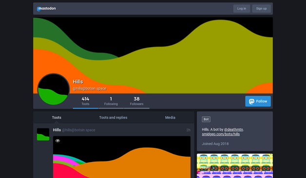306x178 pixels.
Task: Open the @deathmtn profile link
Action: [x=233, y=129]
